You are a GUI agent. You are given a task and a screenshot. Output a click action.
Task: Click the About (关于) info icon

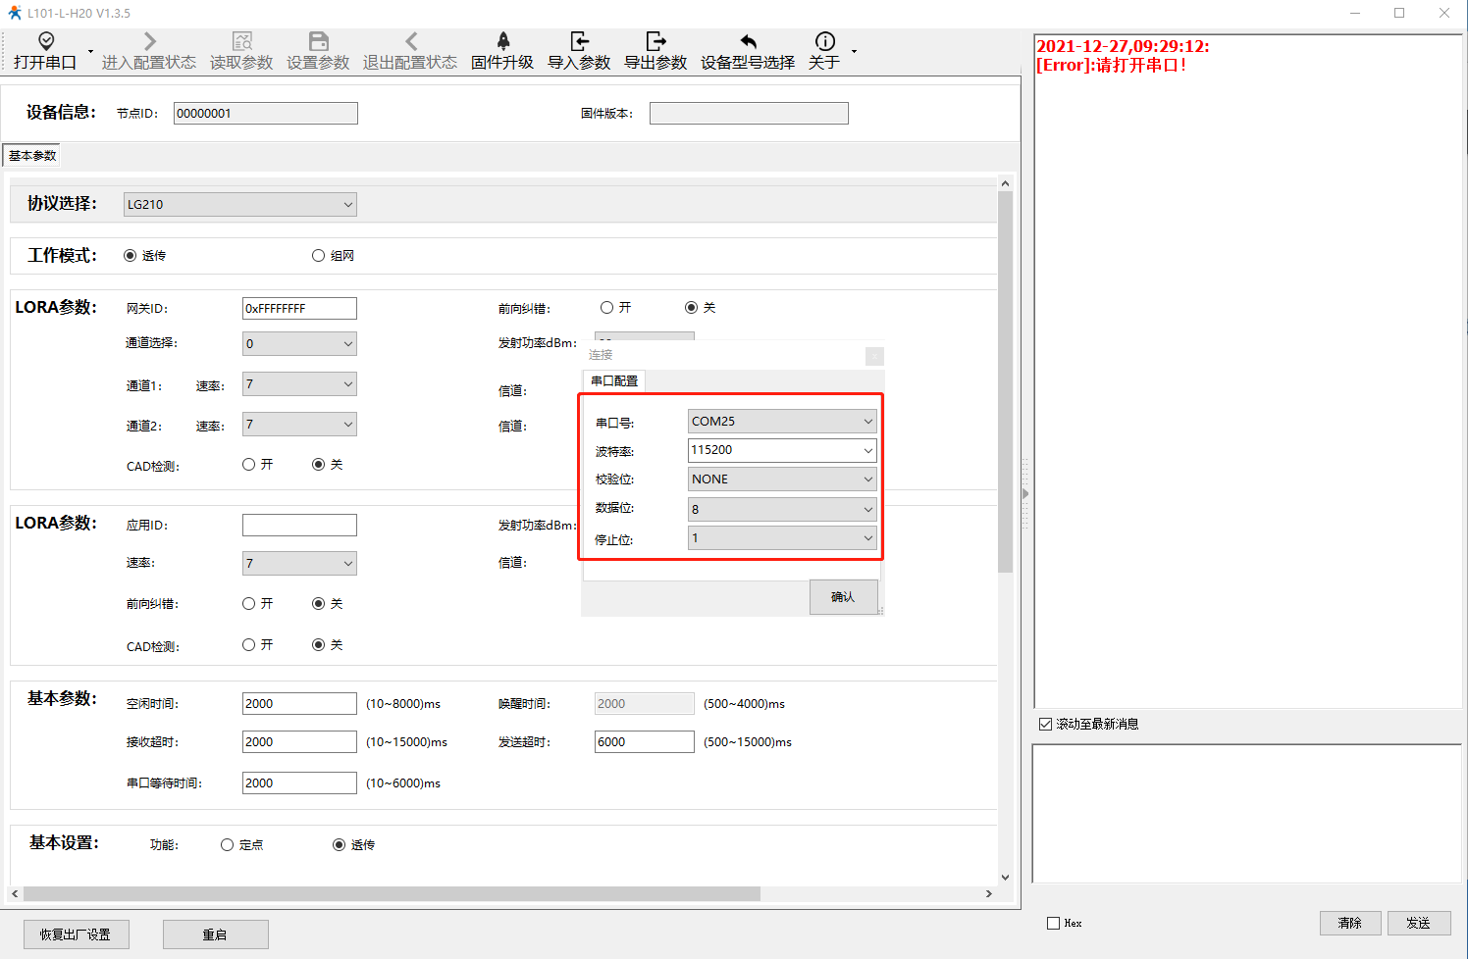824,41
